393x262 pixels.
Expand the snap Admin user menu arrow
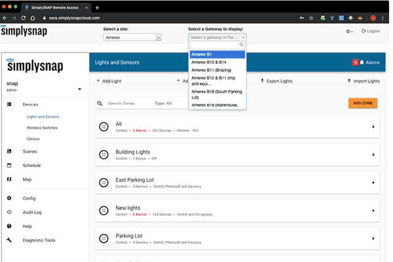click(79, 89)
